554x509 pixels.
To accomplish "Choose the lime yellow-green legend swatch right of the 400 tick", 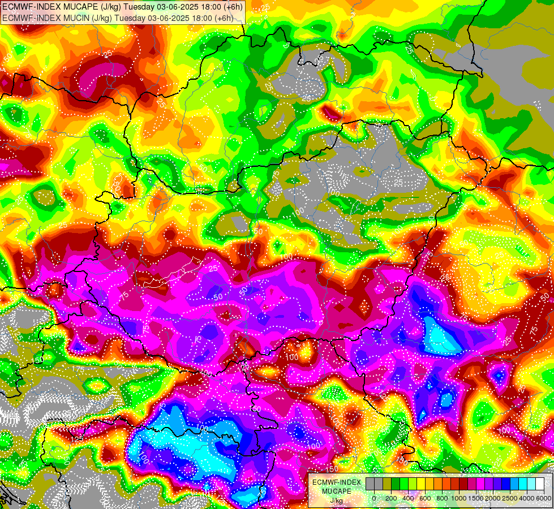I will pyautogui.click(x=413, y=484).
